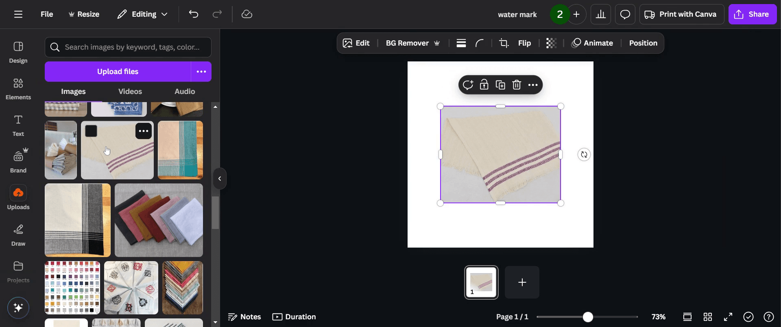Click the Flip button
781x327 pixels.
pyautogui.click(x=524, y=43)
